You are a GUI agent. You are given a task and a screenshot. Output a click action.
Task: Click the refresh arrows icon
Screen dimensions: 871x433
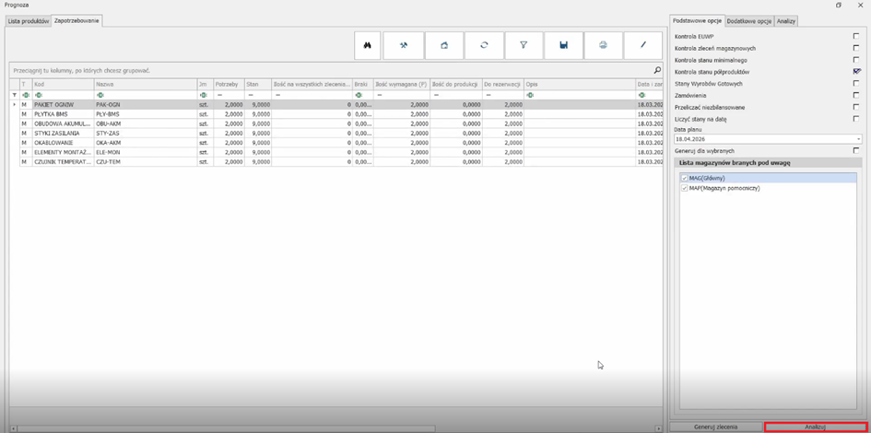[483, 45]
